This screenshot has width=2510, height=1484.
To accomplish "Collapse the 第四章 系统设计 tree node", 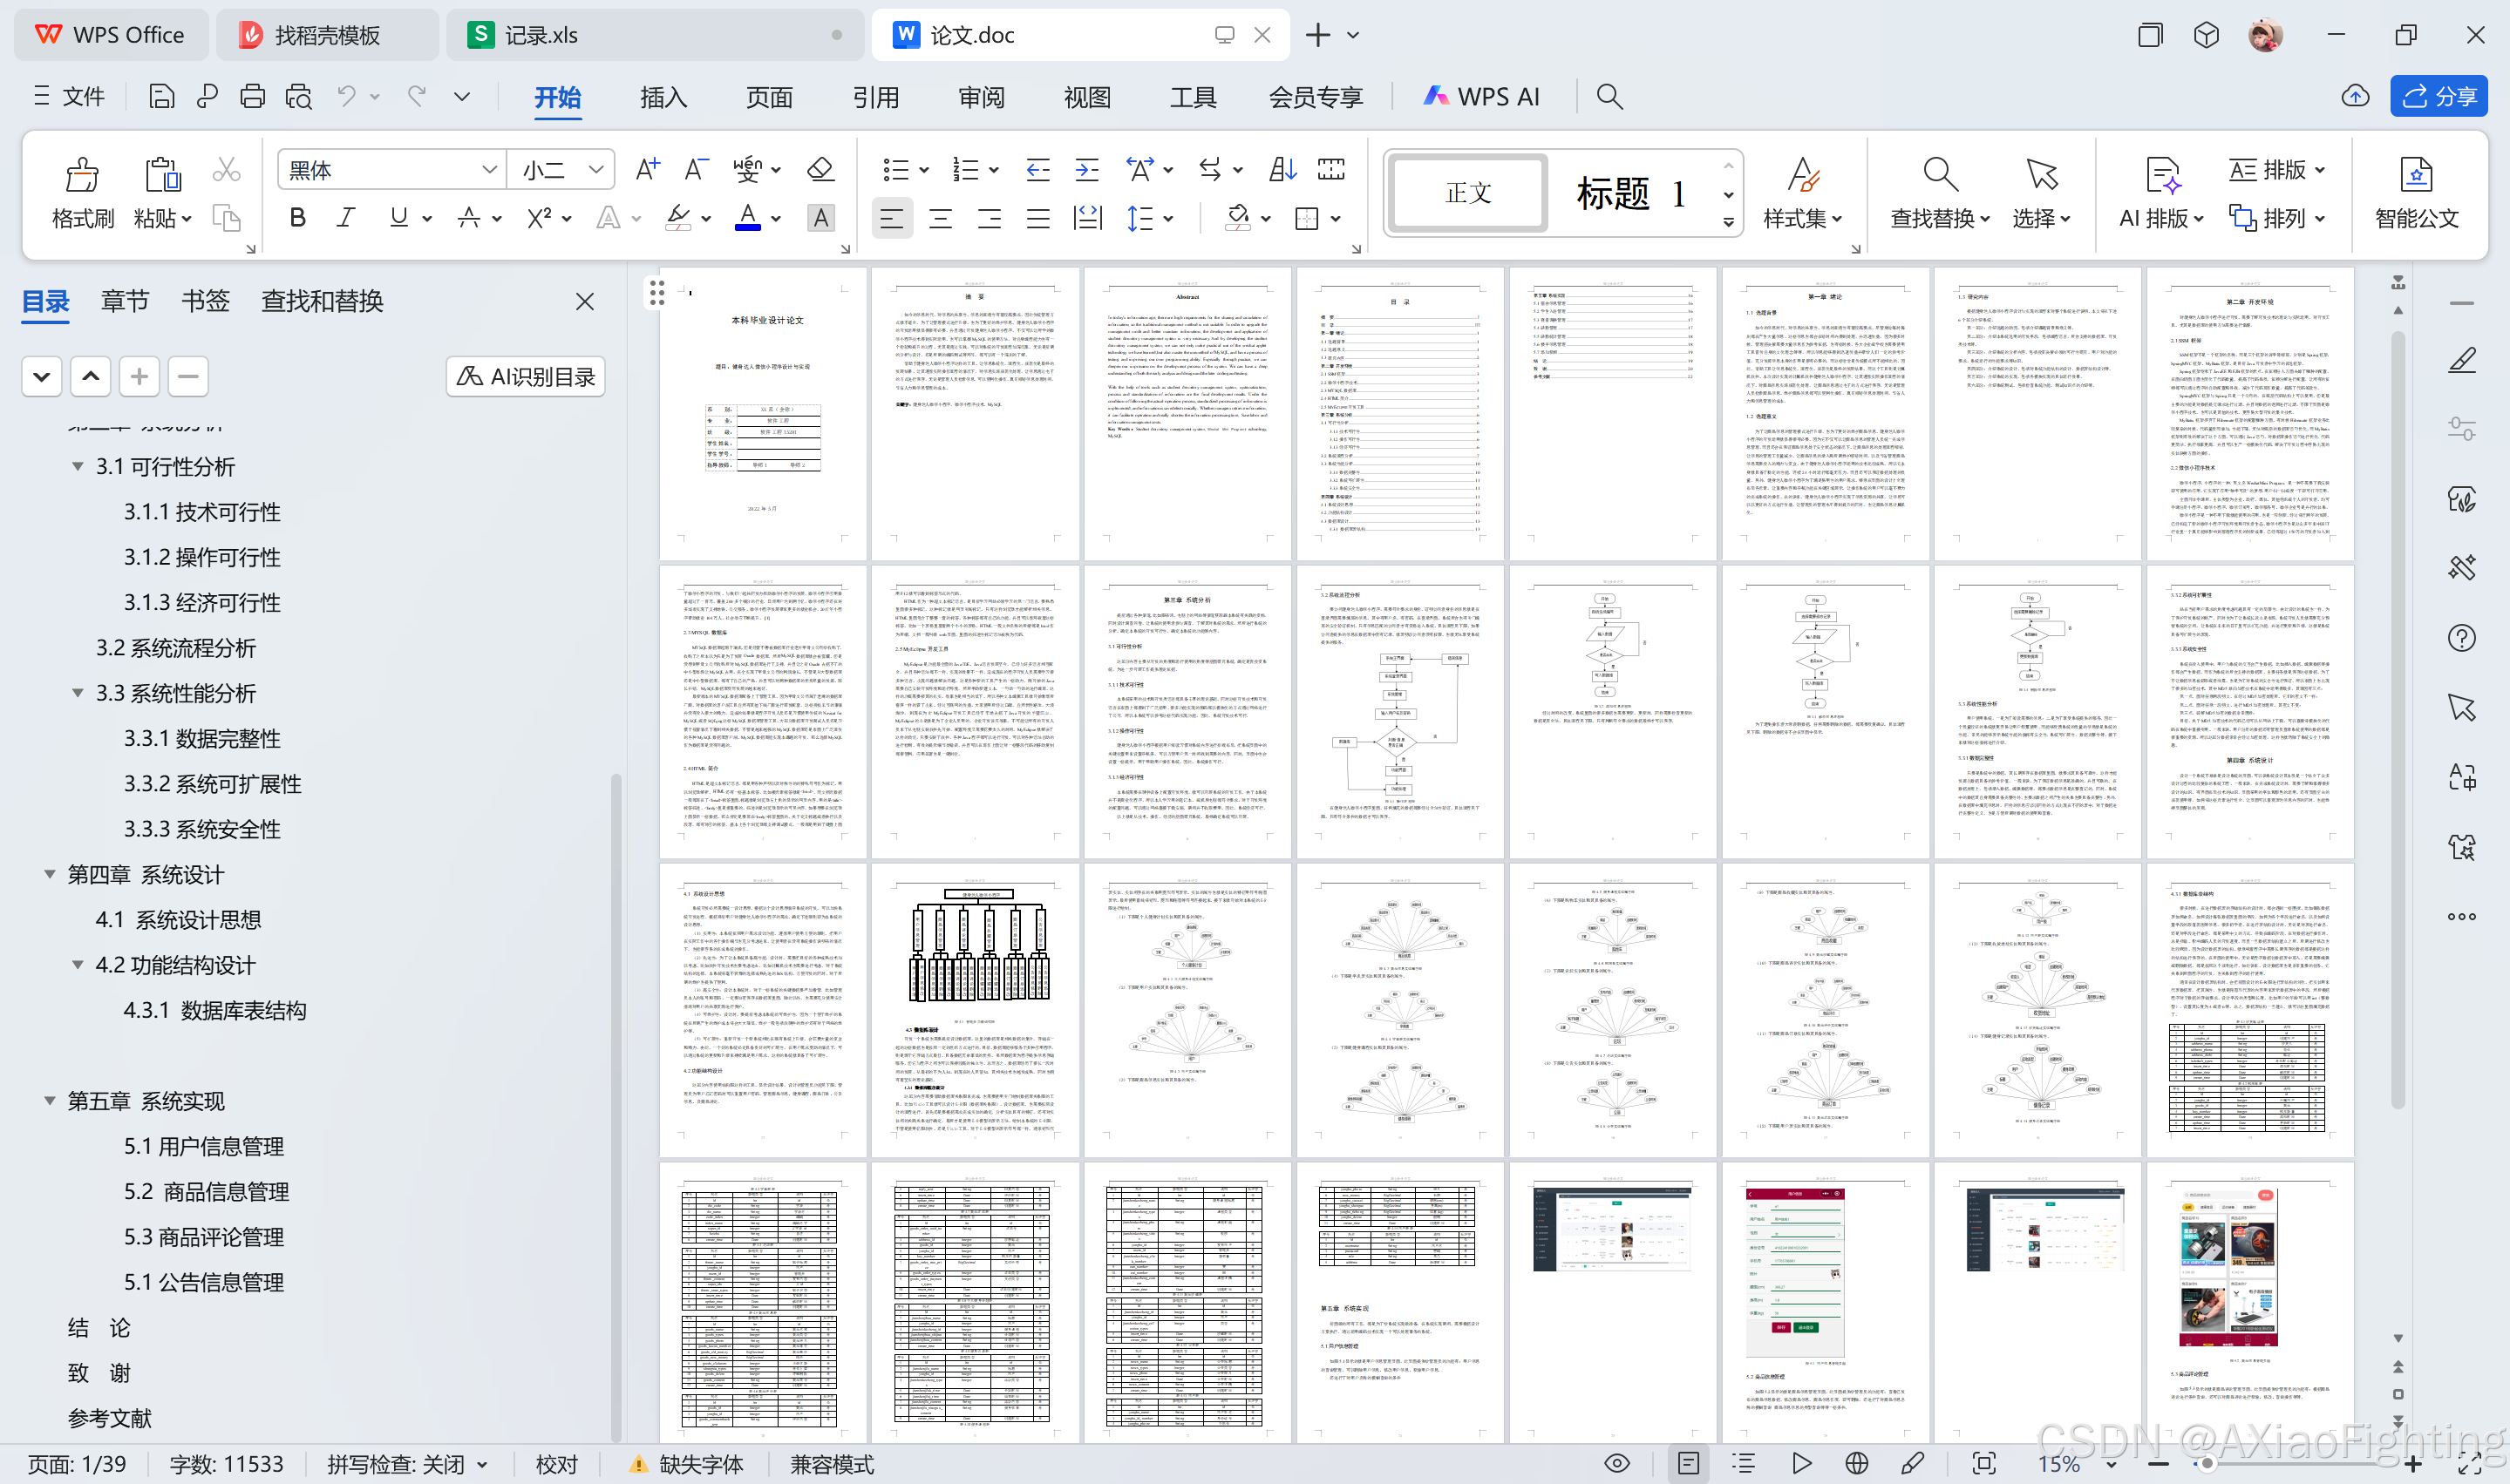I will point(49,874).
